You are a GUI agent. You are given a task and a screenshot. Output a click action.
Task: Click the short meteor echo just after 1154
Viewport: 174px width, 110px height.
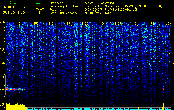click(x=80, y=89)
